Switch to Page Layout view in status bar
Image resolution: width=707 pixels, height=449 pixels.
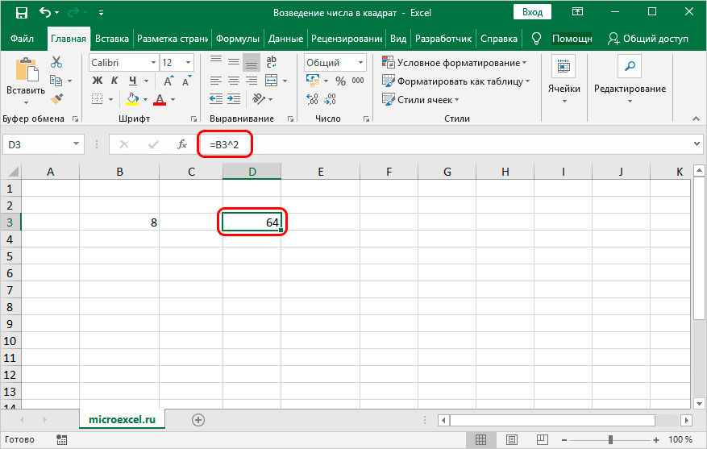coord(509,439)
